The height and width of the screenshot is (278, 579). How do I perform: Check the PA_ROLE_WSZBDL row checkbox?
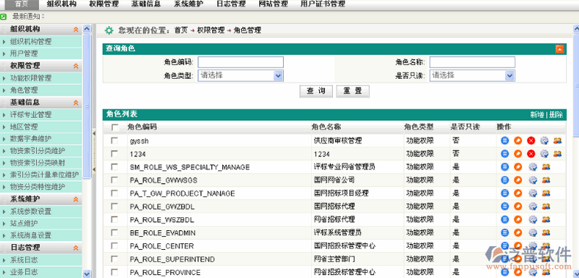click(x=115, y=219)
